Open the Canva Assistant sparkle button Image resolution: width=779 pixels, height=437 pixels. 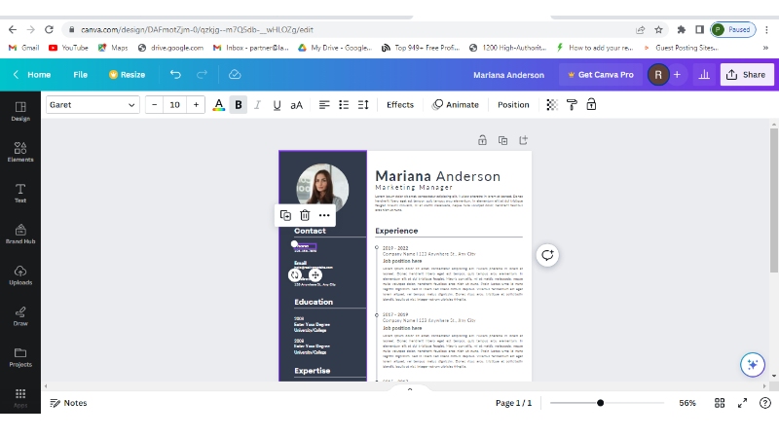(752, 365)
